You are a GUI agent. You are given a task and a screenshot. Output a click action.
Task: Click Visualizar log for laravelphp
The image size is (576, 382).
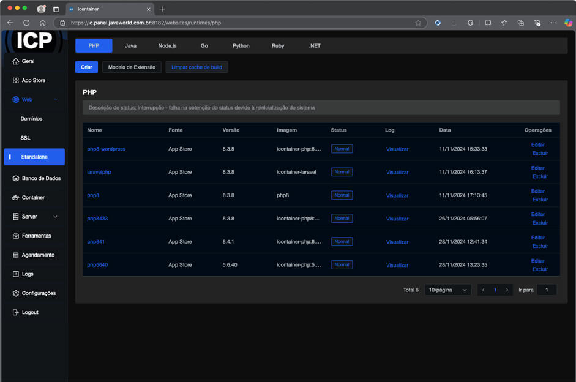click(397, 172)
